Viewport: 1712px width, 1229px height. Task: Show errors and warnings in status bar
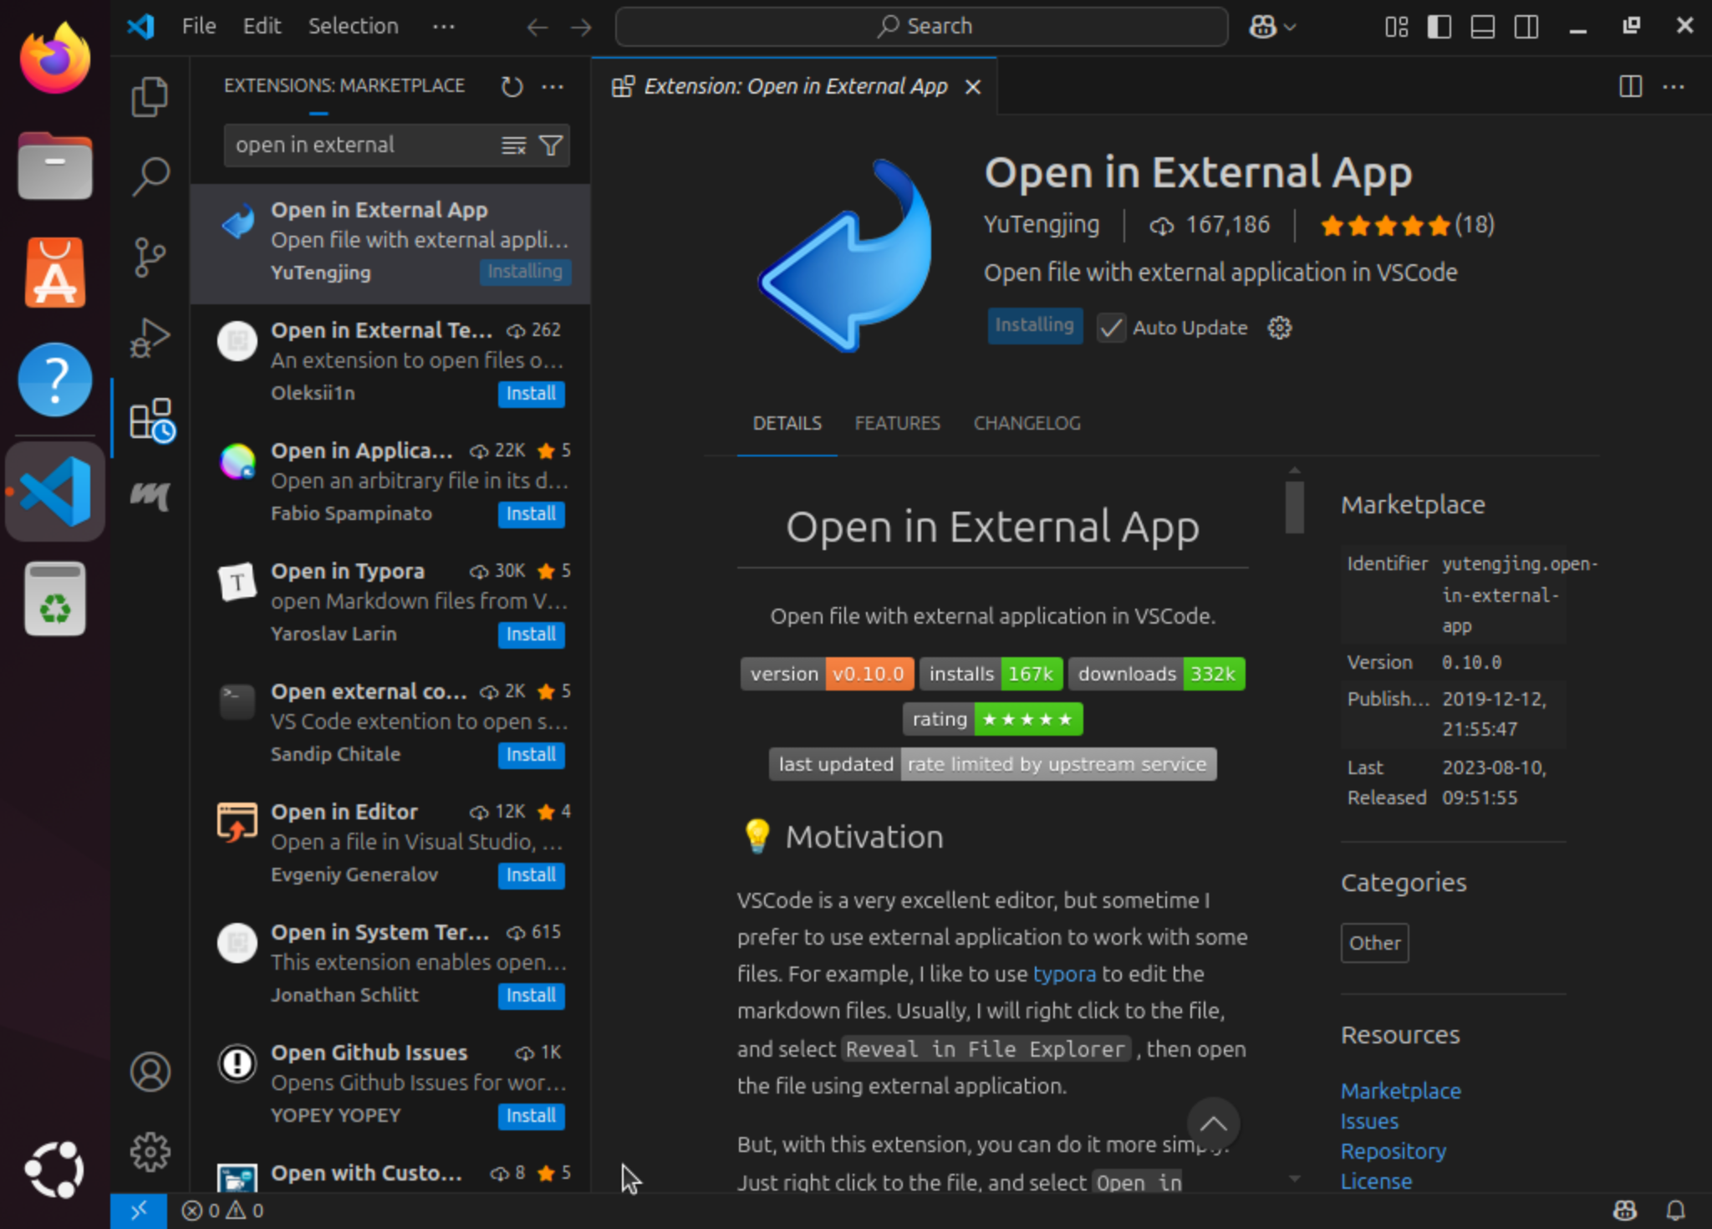[x=223, y=1210]
